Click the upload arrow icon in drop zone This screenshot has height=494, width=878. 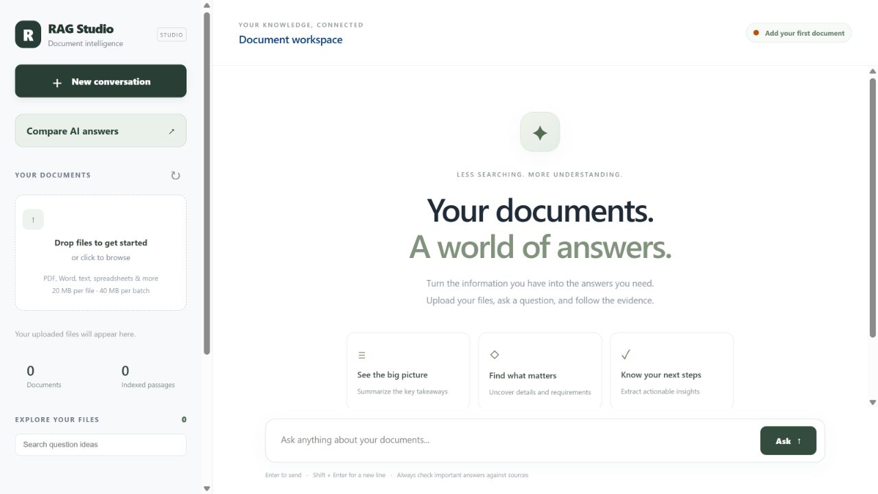[33, 220]
